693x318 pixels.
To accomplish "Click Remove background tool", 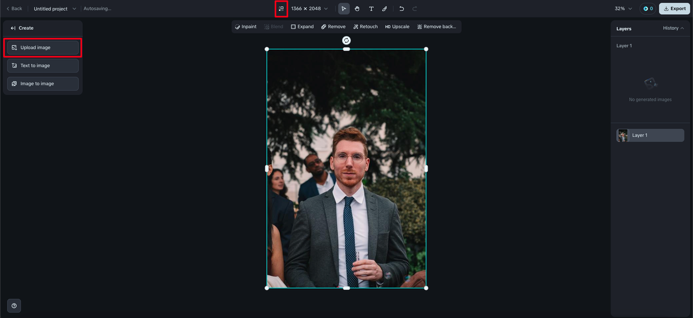I will (437, 27).
